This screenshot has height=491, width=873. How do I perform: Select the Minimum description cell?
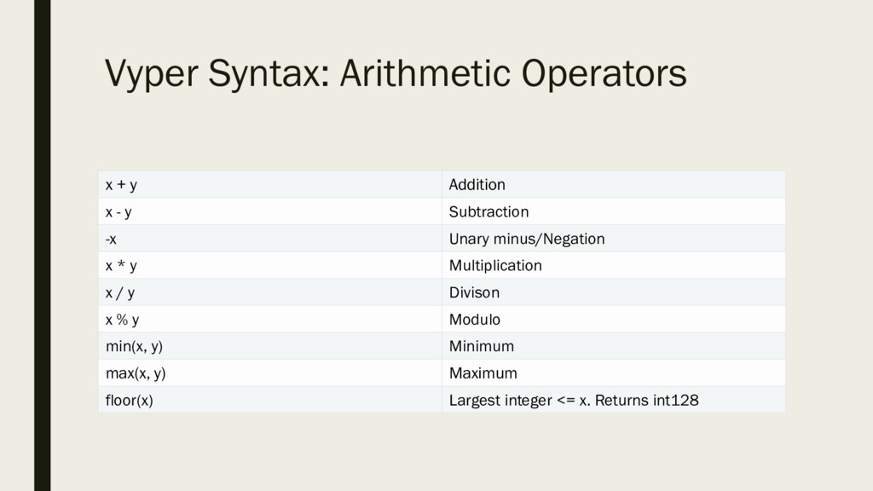click(x=614, y=346)
